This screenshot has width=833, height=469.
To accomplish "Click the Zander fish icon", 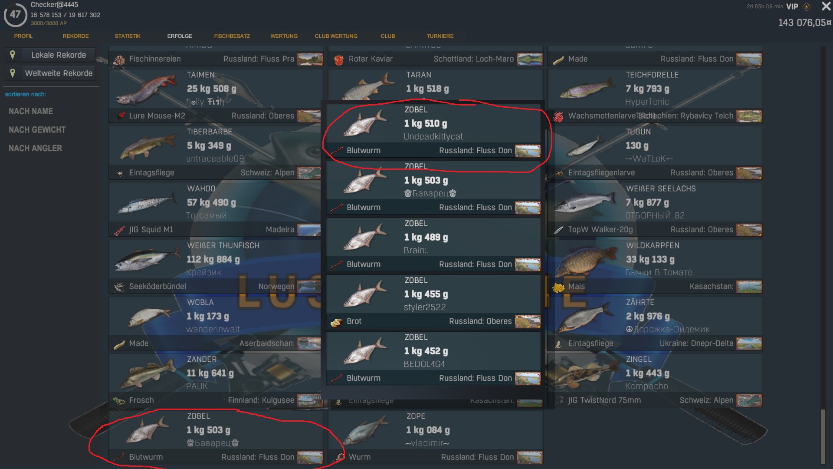I will 147,373.
